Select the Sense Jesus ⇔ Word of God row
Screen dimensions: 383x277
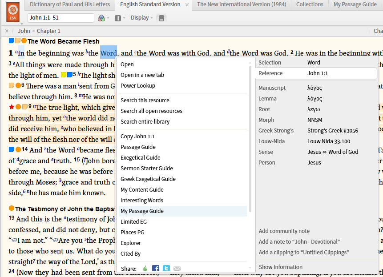click(317, 152)
